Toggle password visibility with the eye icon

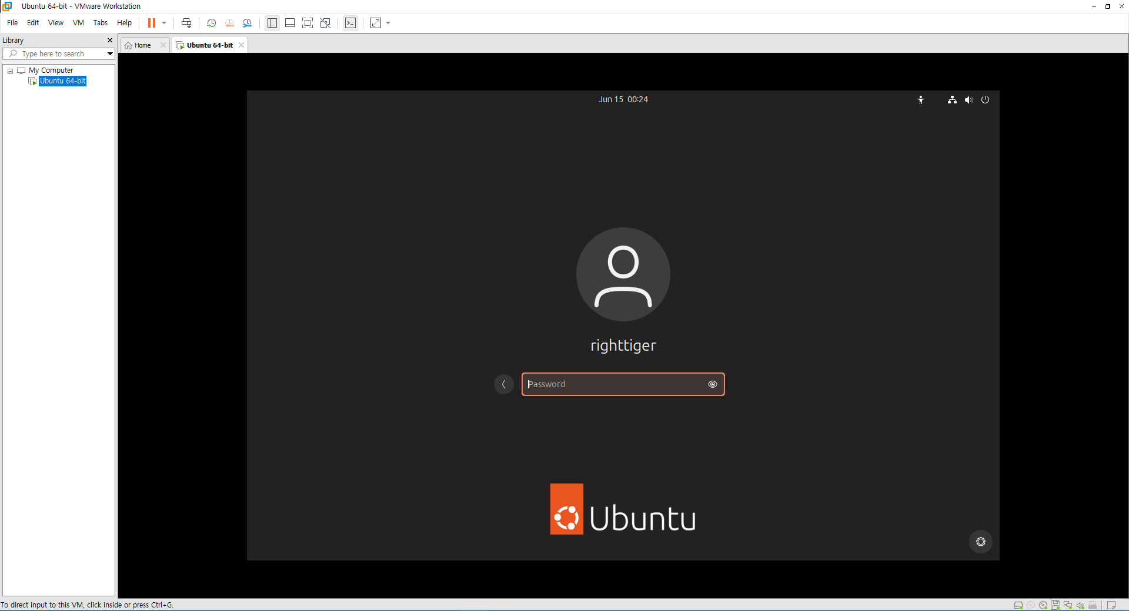(x=713, y=384)
